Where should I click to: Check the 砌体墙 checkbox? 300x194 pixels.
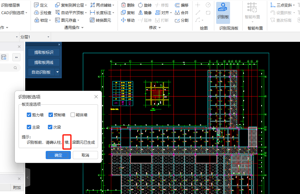(73, 115)
